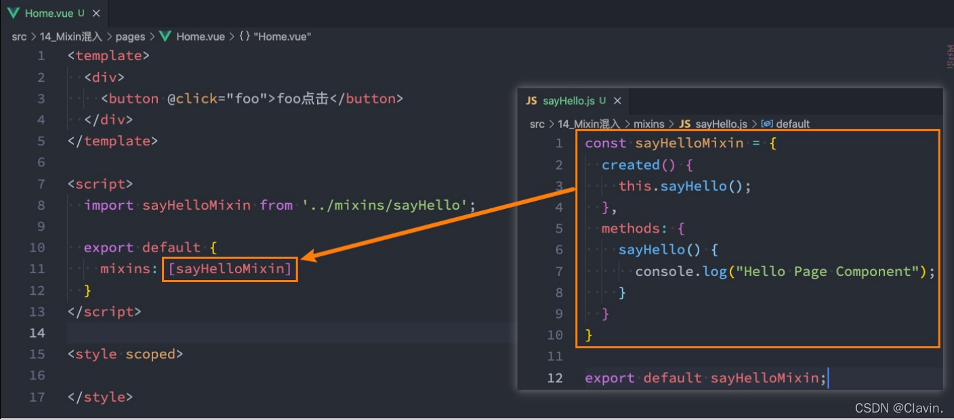
Task: Click 'mixins:' property in Home.vue
Action: point(129,269)
